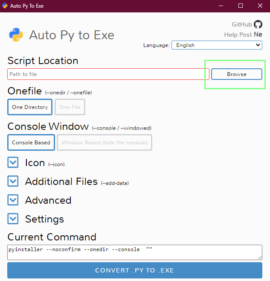Choose Window Based (hide the console)
Viewport: 270px width, 281px height.
pos(105,143)
